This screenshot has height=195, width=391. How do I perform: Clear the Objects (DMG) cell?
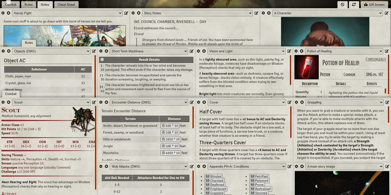coord(8,51)
